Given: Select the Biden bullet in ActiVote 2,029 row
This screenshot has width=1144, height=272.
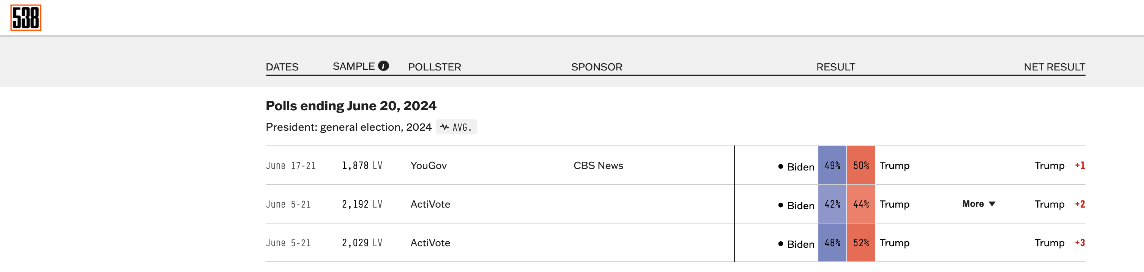Looking at the screenshot, I should tap(780, 244).
